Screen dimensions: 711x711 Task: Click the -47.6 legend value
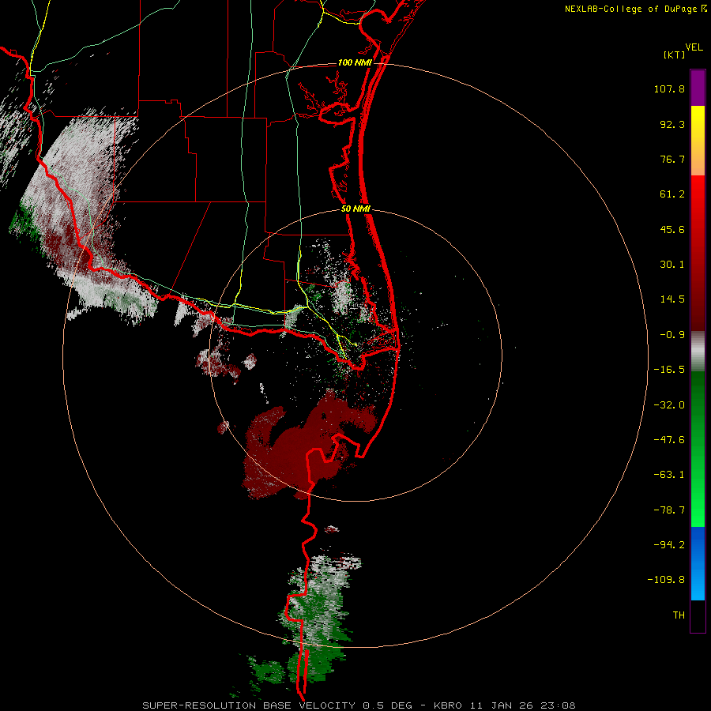669,440
